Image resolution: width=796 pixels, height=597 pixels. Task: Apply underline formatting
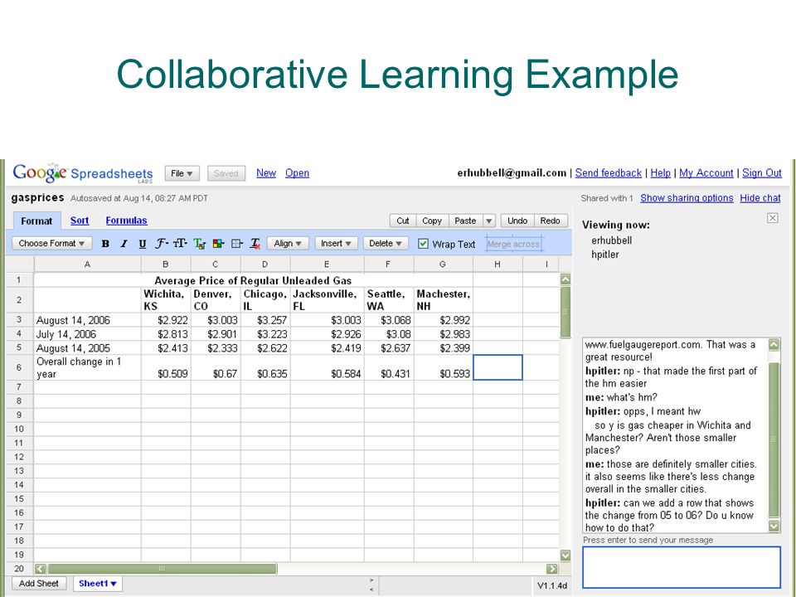143,244
